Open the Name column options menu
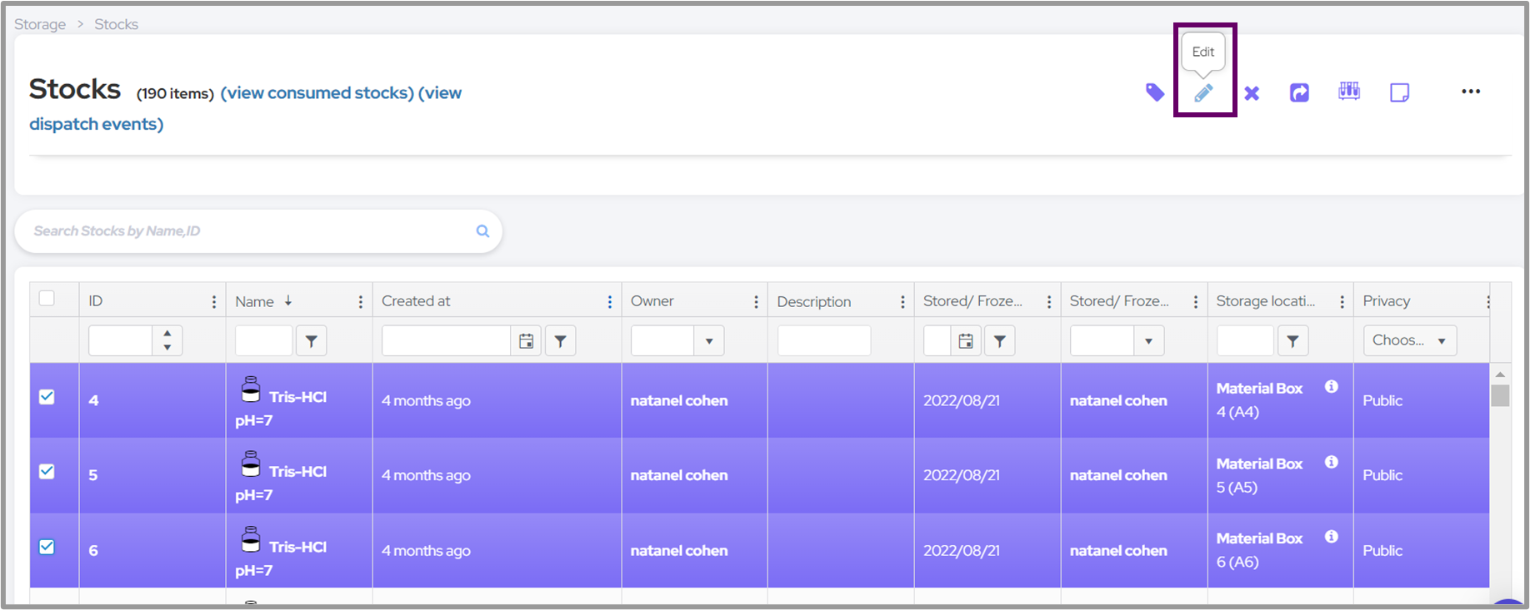Viewport: 1530px width, 610px height. [x=360, y=302]
